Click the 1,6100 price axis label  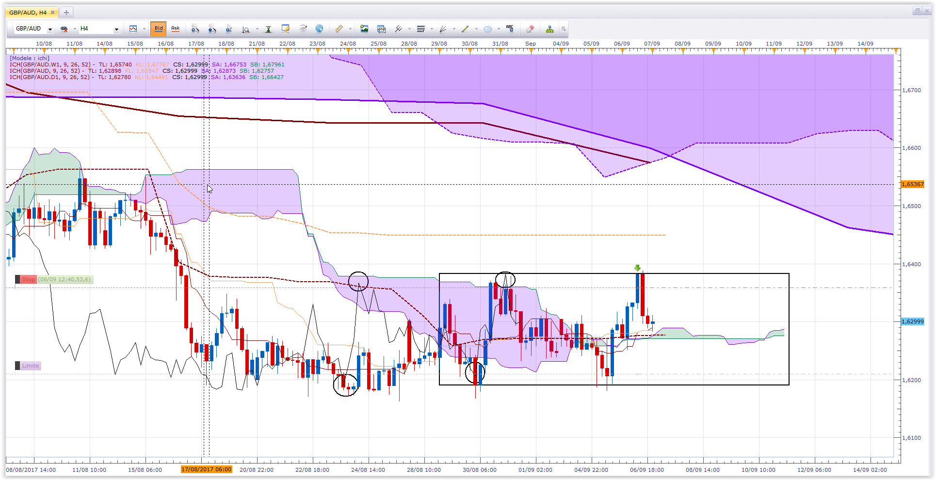pos(911,438)
